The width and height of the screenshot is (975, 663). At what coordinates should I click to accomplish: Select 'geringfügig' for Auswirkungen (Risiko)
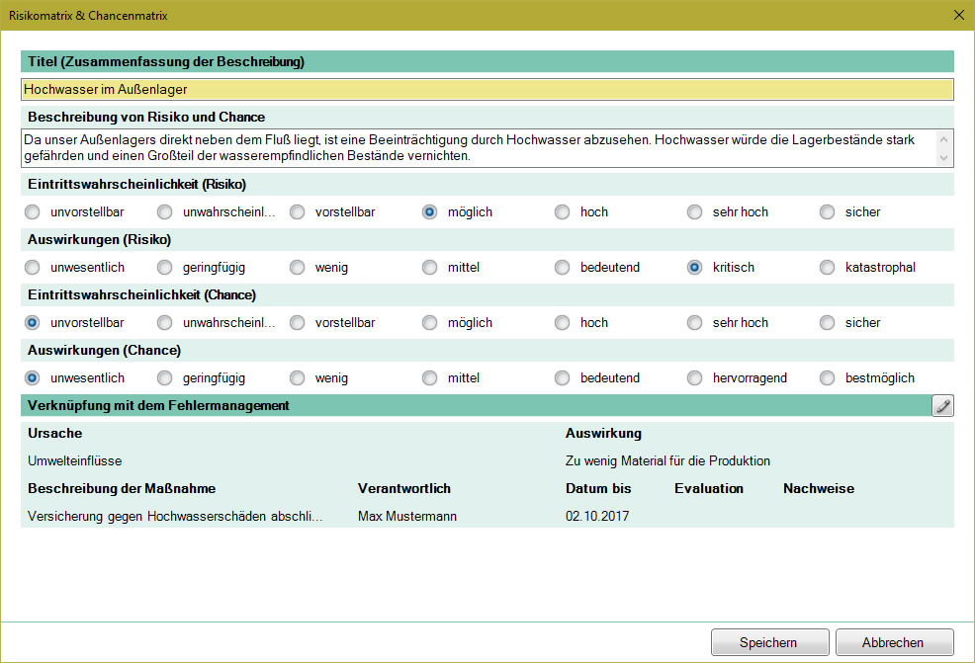[166, 268]
